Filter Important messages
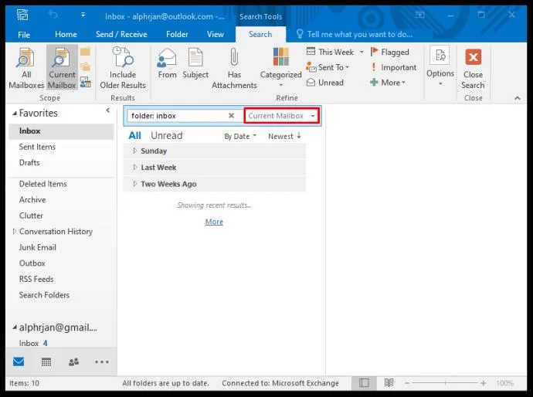 pyautogui.click(x=393, y=67)
